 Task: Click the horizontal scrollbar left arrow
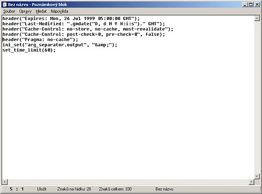point(5,182)
